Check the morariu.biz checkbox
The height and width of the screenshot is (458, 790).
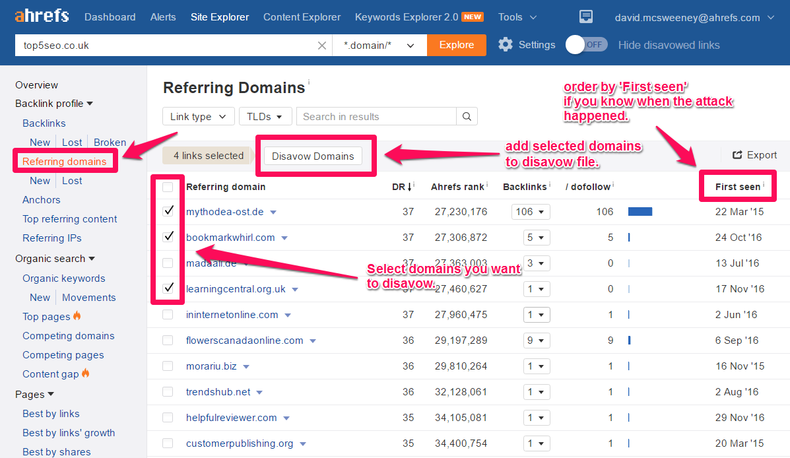coord(168,366)
